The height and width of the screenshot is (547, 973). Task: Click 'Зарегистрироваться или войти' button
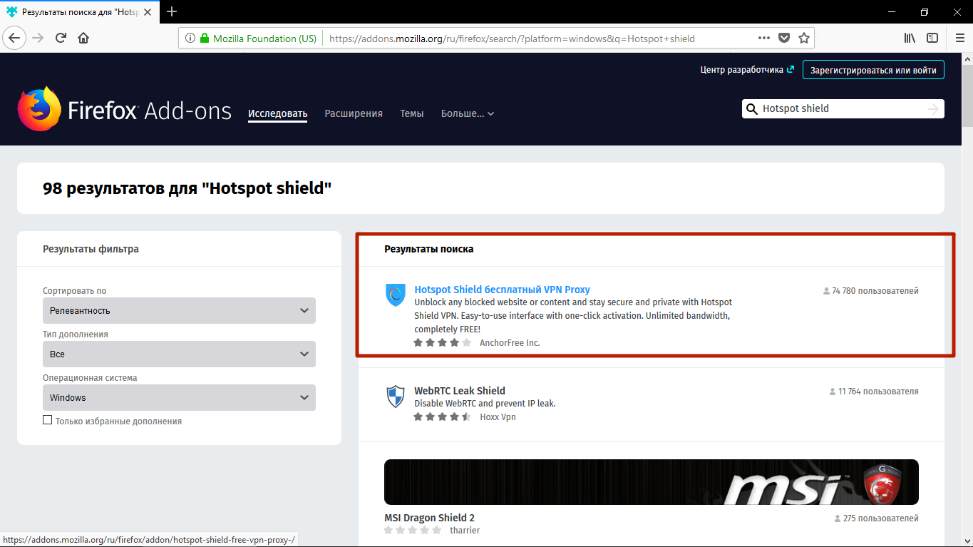873,70
